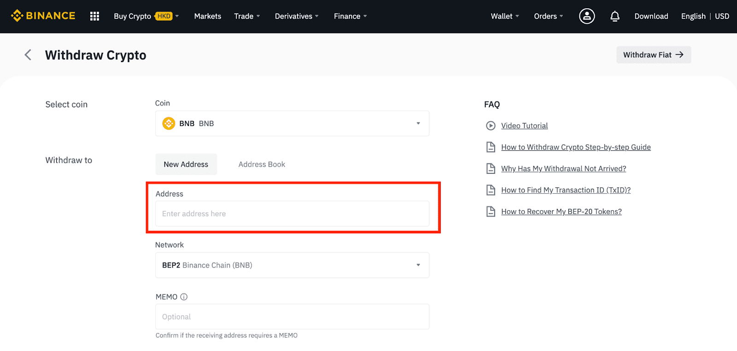This screenshot has width=737, height=351.
Task: Open the apps grid menu
Action: pyautogui.click(x=94, y=16)
